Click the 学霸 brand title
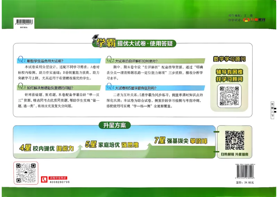The height and width of the screenshot is (197, 278). 106,43
